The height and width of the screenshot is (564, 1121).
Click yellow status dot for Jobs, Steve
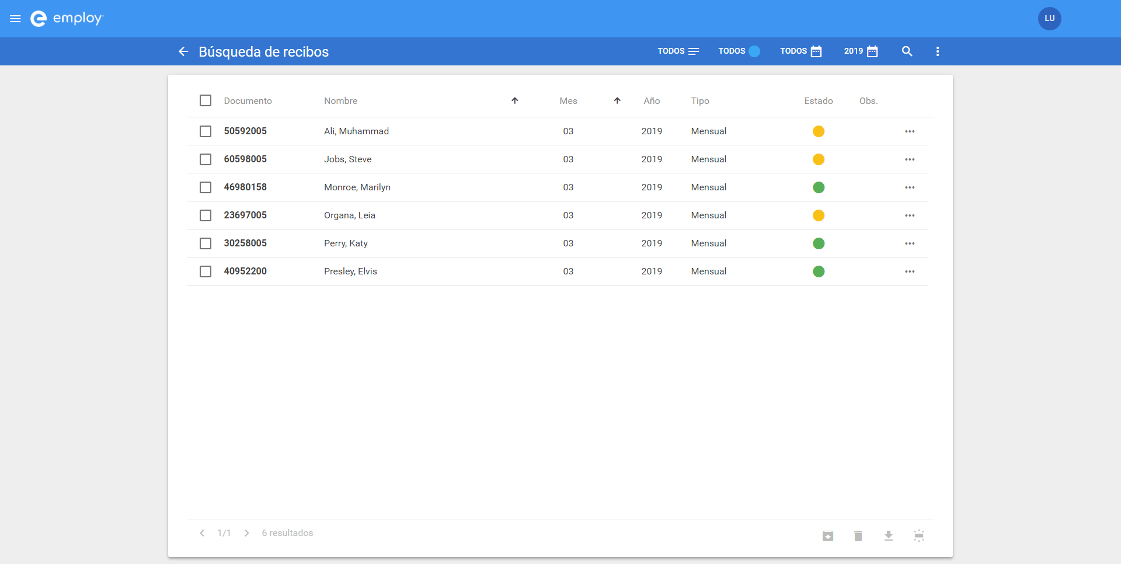point(819,159)
